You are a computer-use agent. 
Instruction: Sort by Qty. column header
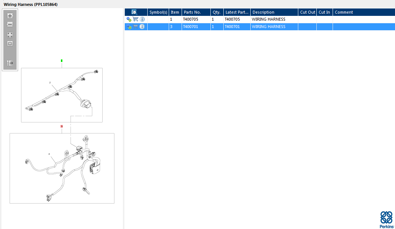coord(217,12)
